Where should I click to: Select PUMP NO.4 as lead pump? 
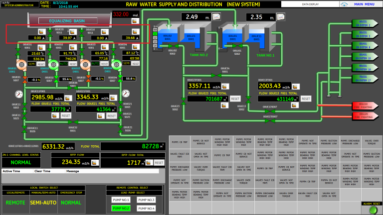tap(146, 208)
